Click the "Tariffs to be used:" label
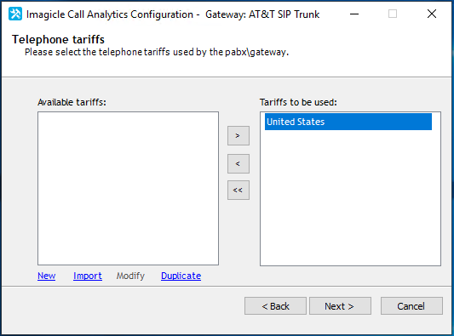The image size is (454, 336). click(x=298, y=102)
